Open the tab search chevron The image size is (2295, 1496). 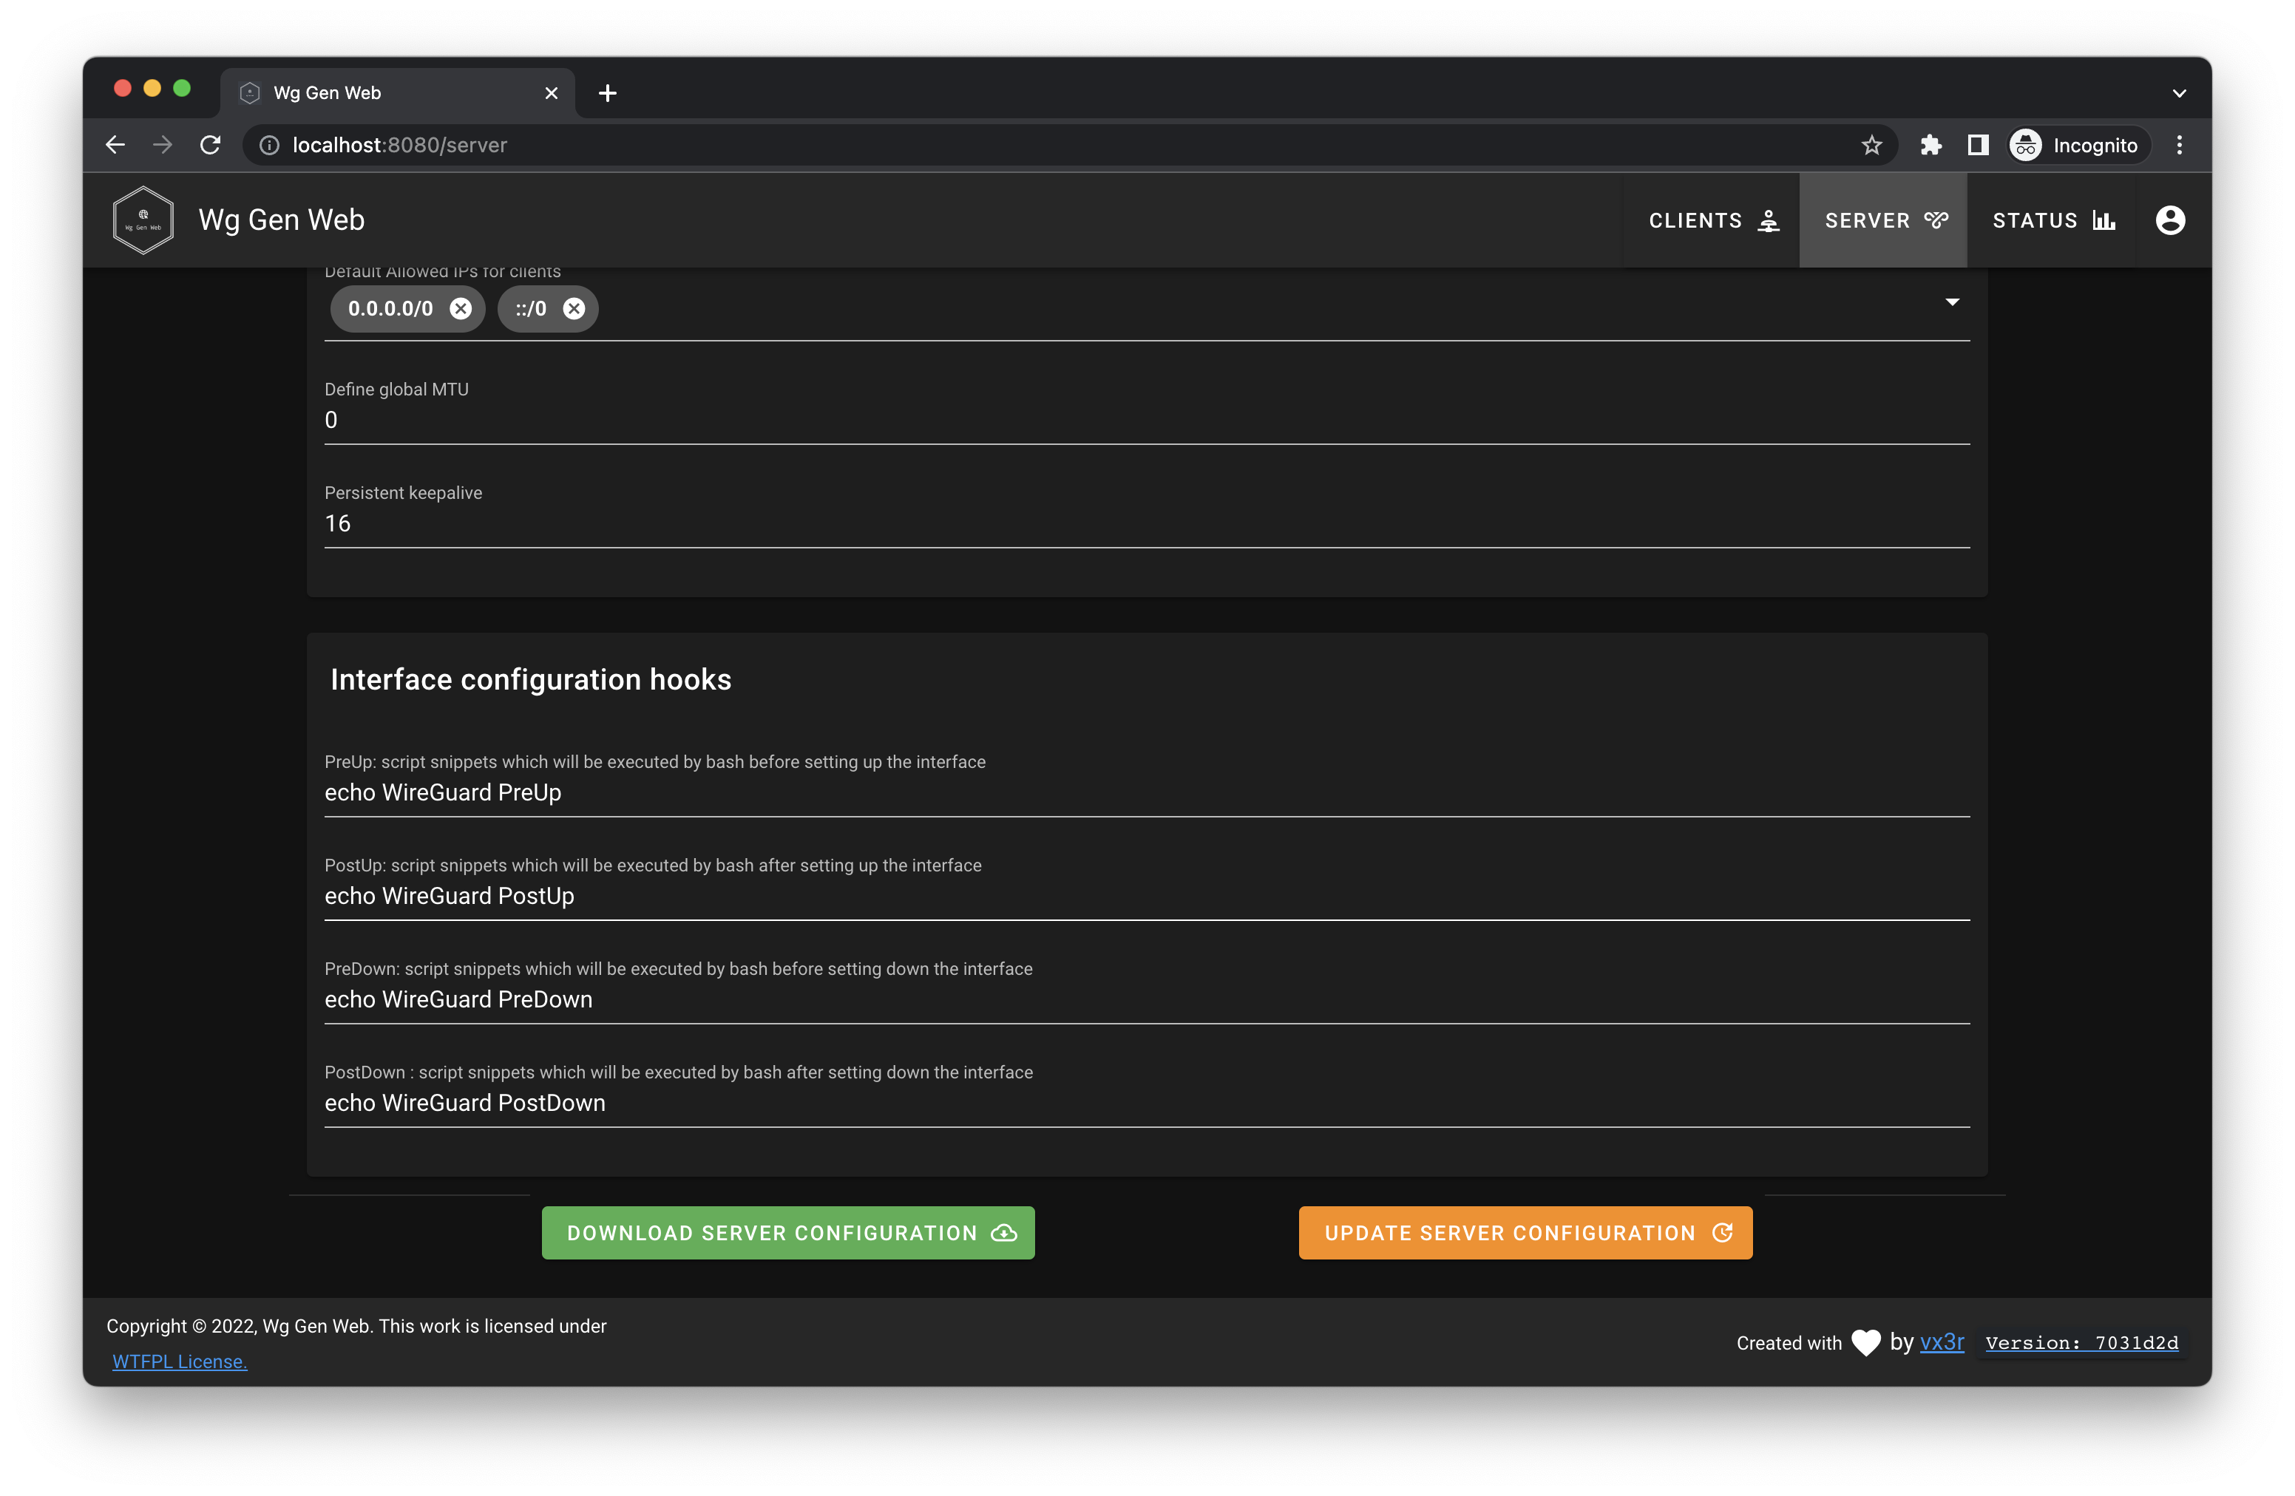click(x=2179, y=93)
